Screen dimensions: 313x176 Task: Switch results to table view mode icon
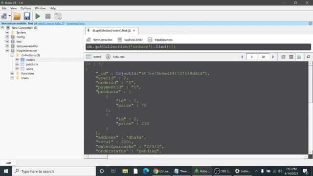pos(291,57)
